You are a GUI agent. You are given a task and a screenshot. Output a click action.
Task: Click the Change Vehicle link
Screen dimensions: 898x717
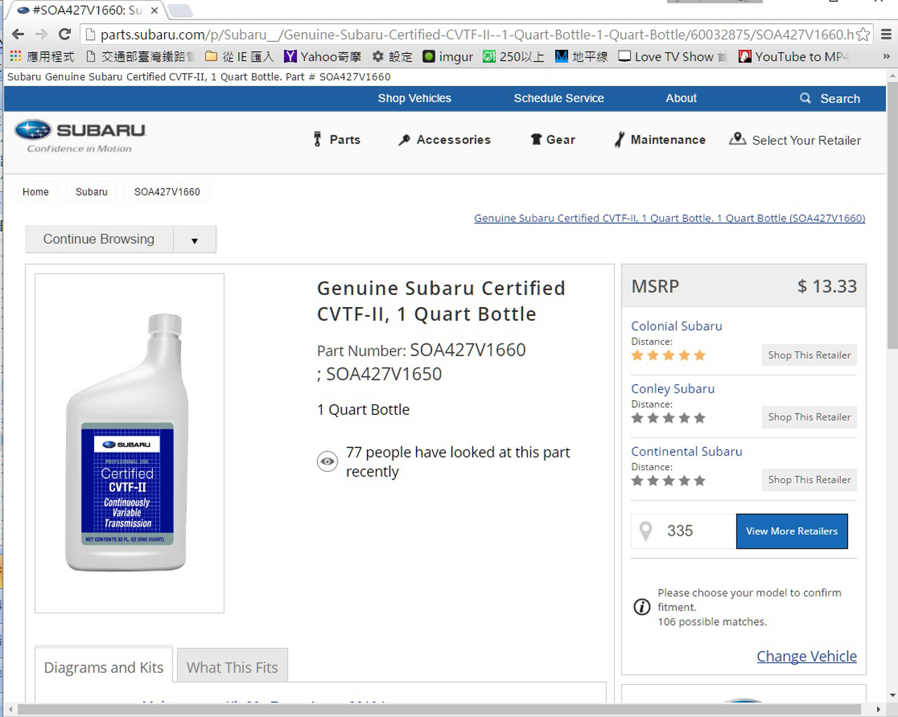pos(807,656)
